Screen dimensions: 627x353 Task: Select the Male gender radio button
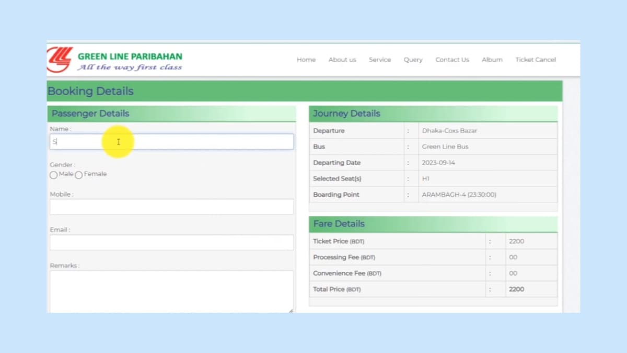point(53,175)
